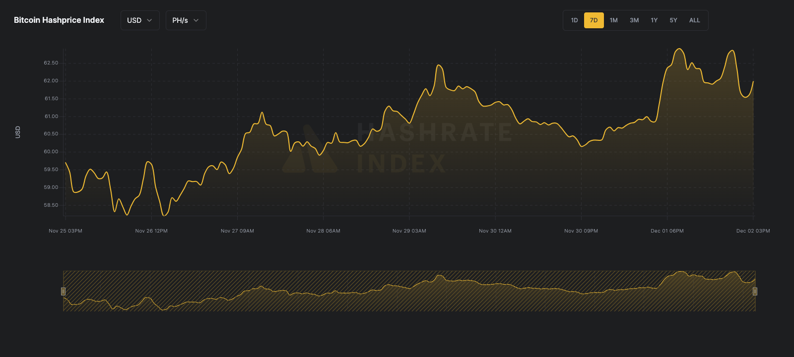
Task: Click the navigator mini-chart overview
Action: (x=409, y=291)
